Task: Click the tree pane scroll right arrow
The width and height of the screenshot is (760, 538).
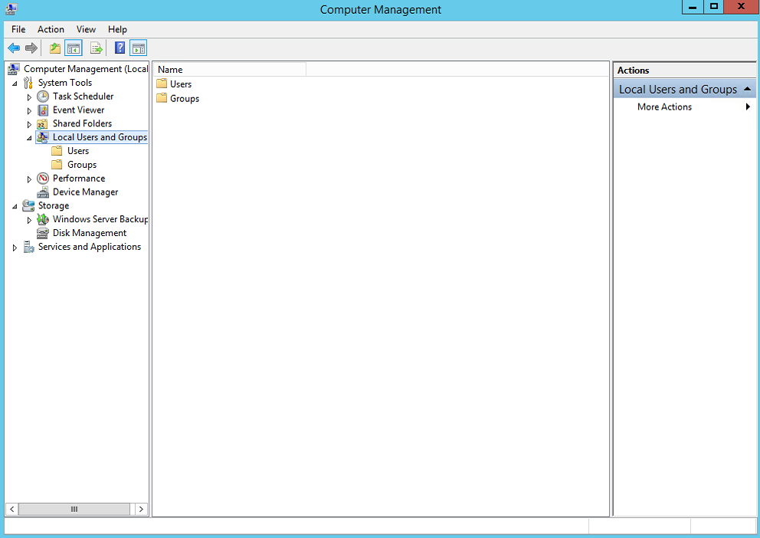Action: 141,509
